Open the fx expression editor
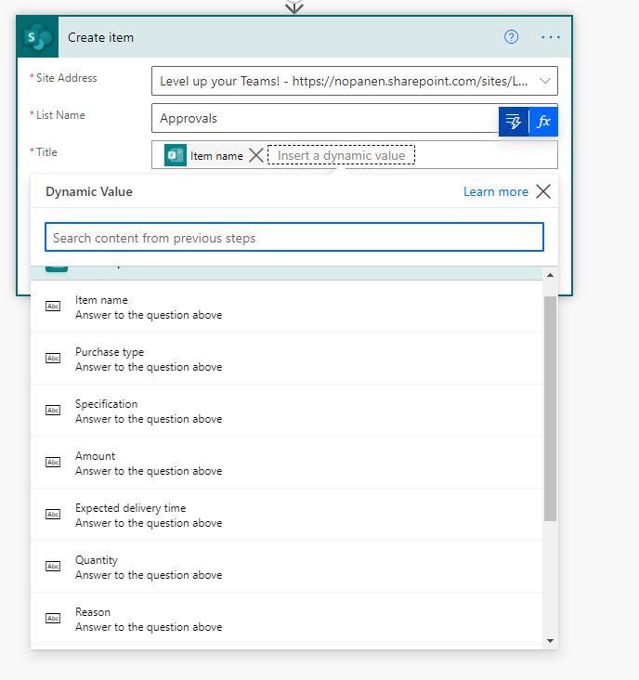Viewport: 639px width, 680px height. coord(543,122)
